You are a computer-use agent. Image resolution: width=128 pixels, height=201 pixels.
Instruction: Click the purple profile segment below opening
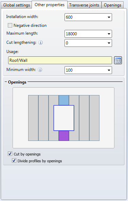64,136
